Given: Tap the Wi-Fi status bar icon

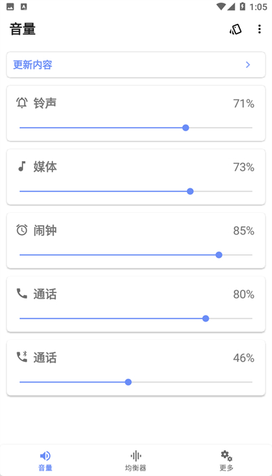Looking at the screenshot, I should 221,6.
